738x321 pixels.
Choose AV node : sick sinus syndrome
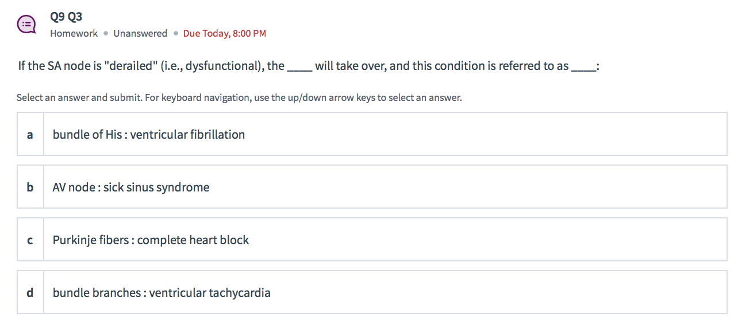click(x=131, y=187)
